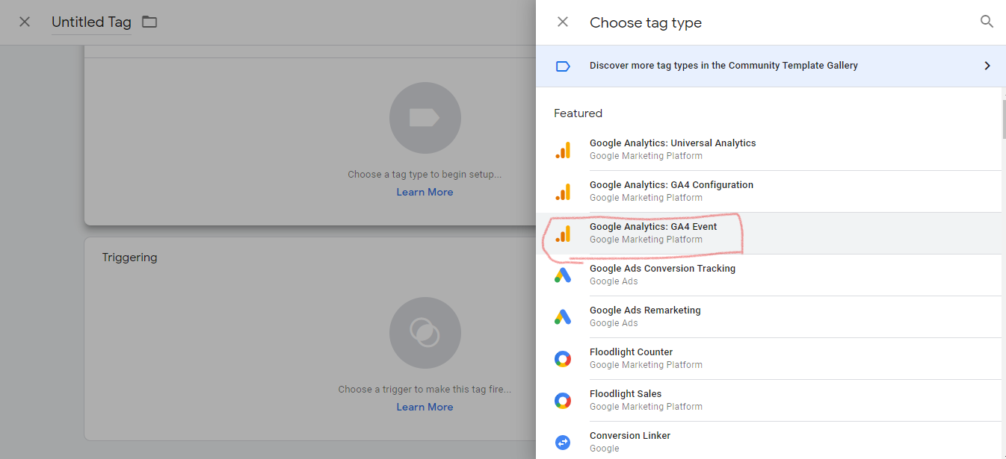The width and height of the screenshot is (1006, 459).
Task: Click the Floodlight Counter icon
Action: click(563, 359)
